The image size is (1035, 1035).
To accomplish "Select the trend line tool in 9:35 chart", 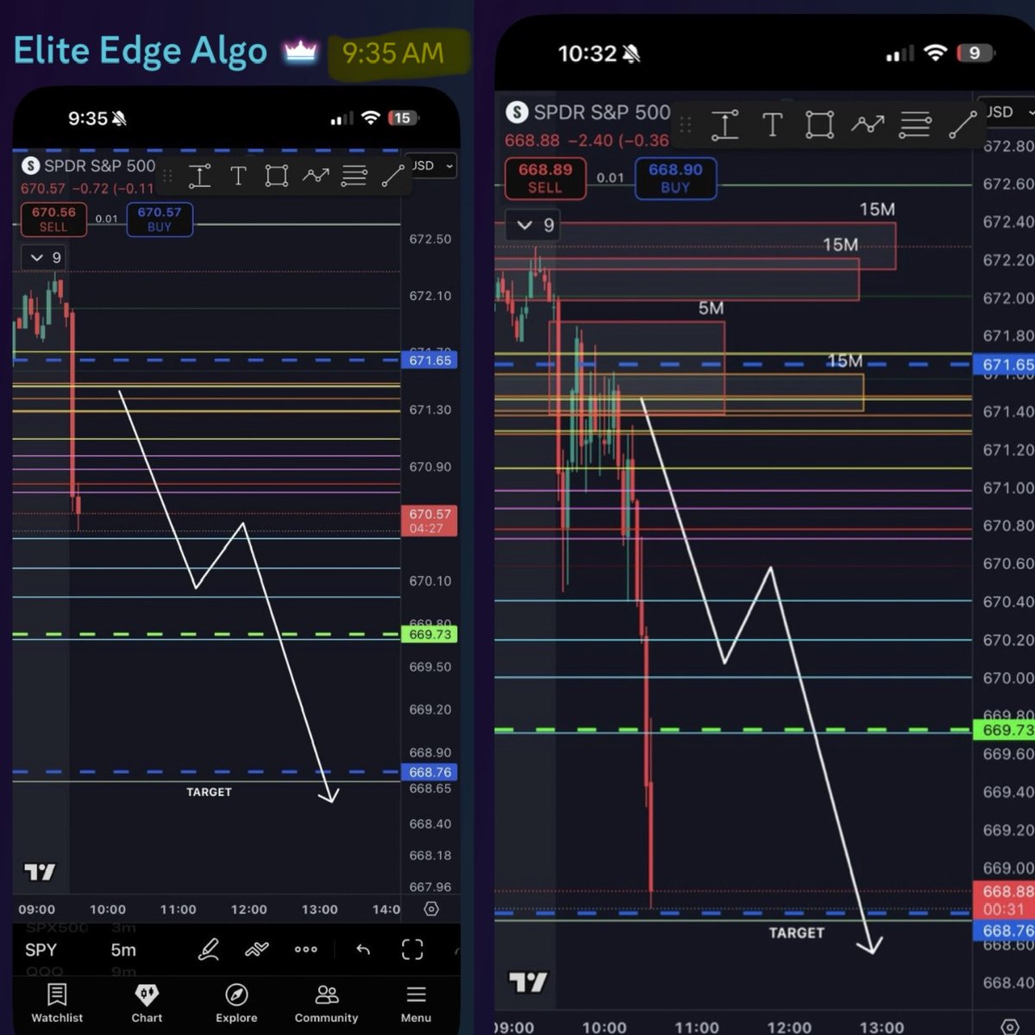I will click(x=392, y=176).
